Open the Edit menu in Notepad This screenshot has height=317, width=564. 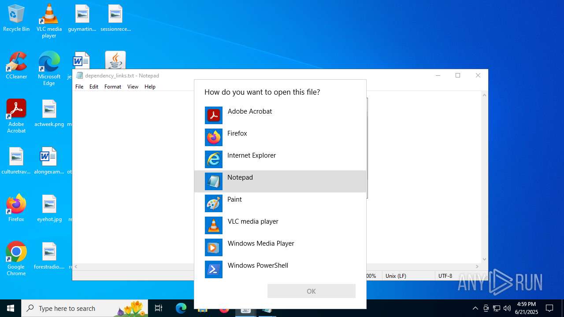(x=94, y=87)
